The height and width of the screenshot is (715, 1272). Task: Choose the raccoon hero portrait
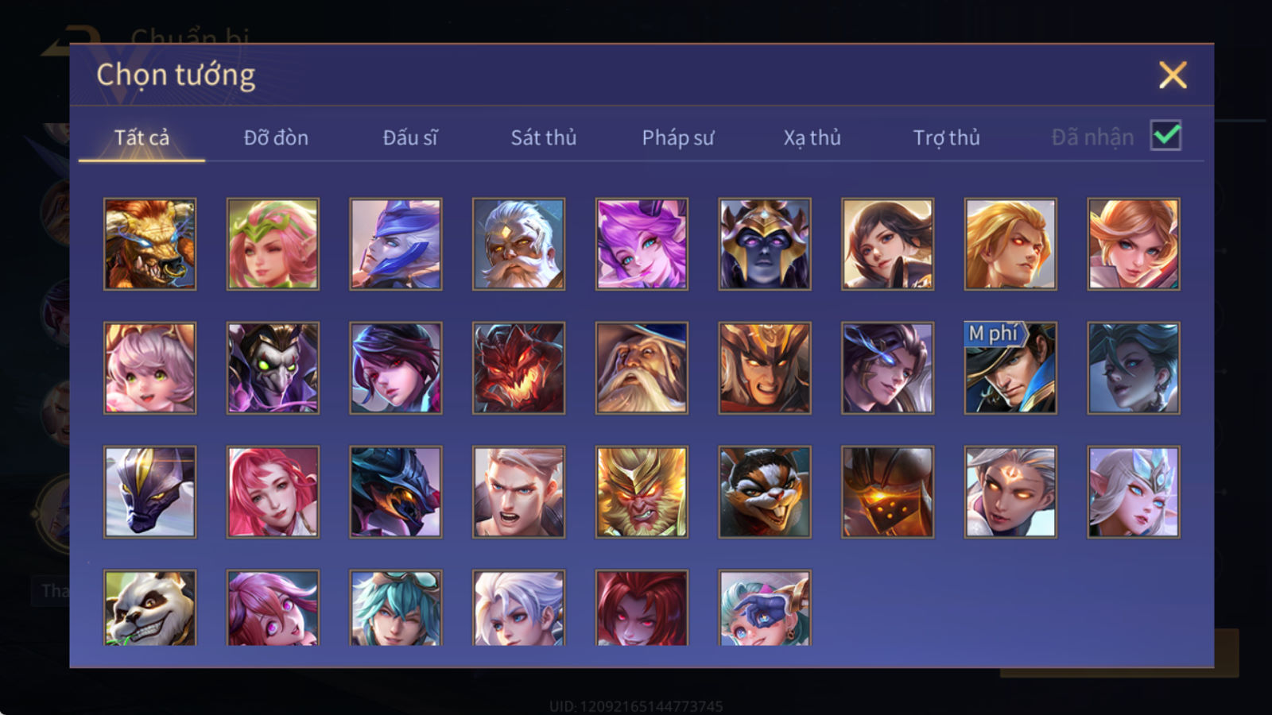[765, 492]
